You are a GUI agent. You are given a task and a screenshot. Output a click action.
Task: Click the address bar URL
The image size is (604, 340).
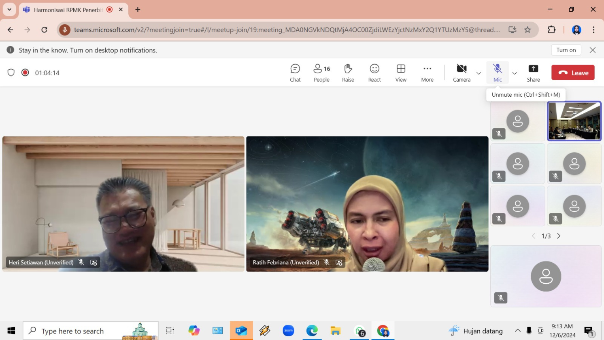coord(287,30)
